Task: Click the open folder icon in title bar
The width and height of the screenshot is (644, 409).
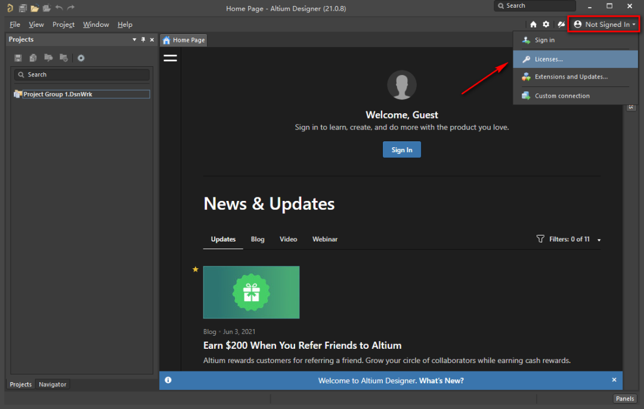Action: (35, 8)
